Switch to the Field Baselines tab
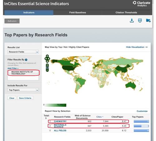Image resolution: width=156 pixels, height=141 pixels. coord(78,13)
